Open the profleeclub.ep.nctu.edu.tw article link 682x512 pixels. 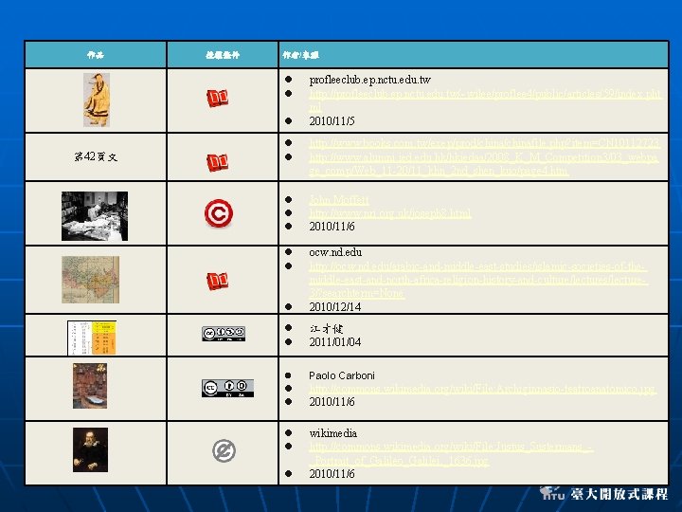pos(485,101)
